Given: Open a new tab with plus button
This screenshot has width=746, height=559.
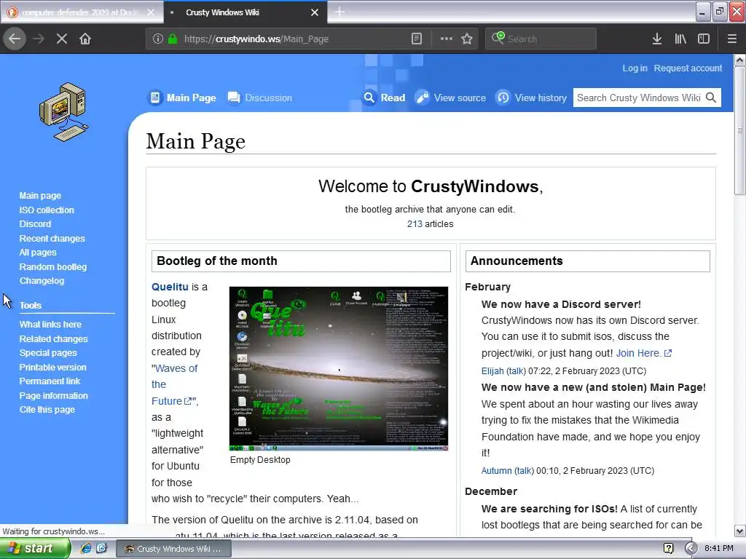Looking at the screenshot, I should 339,12.
